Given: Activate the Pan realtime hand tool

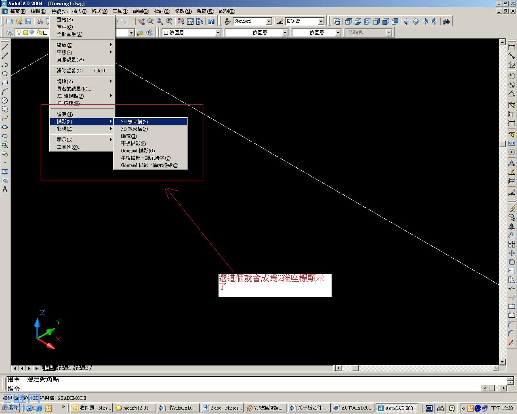Looking at the screenshot, I should 141,21.
